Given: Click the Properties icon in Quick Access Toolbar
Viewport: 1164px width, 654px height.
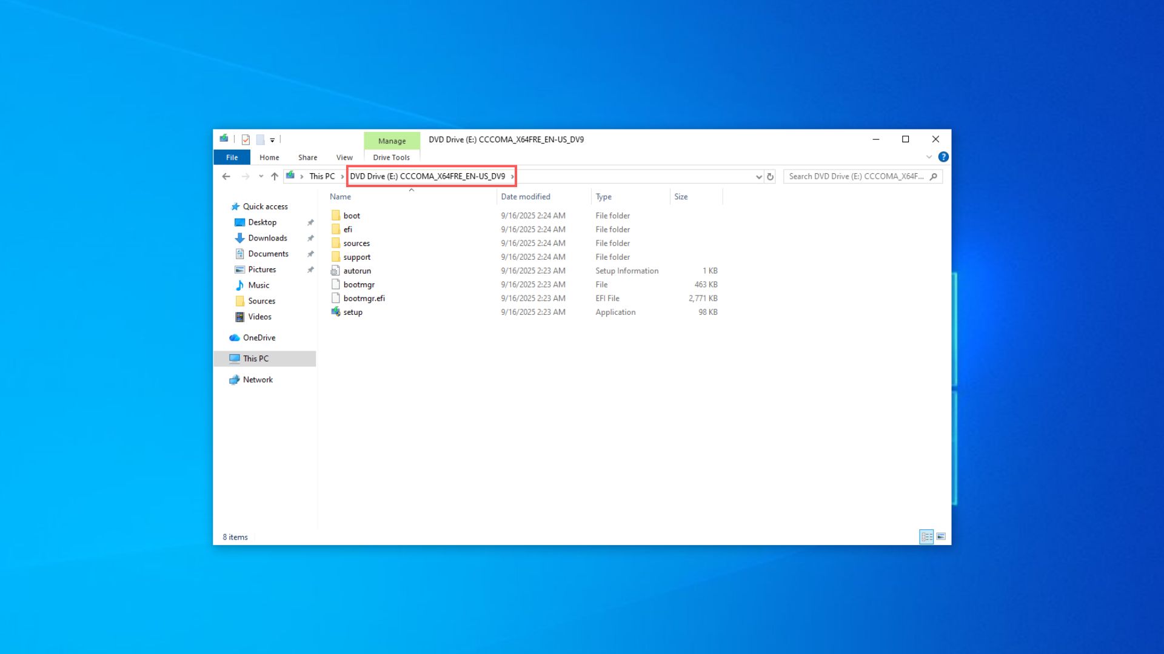Looking at the screenshot, I should [246, 139].
